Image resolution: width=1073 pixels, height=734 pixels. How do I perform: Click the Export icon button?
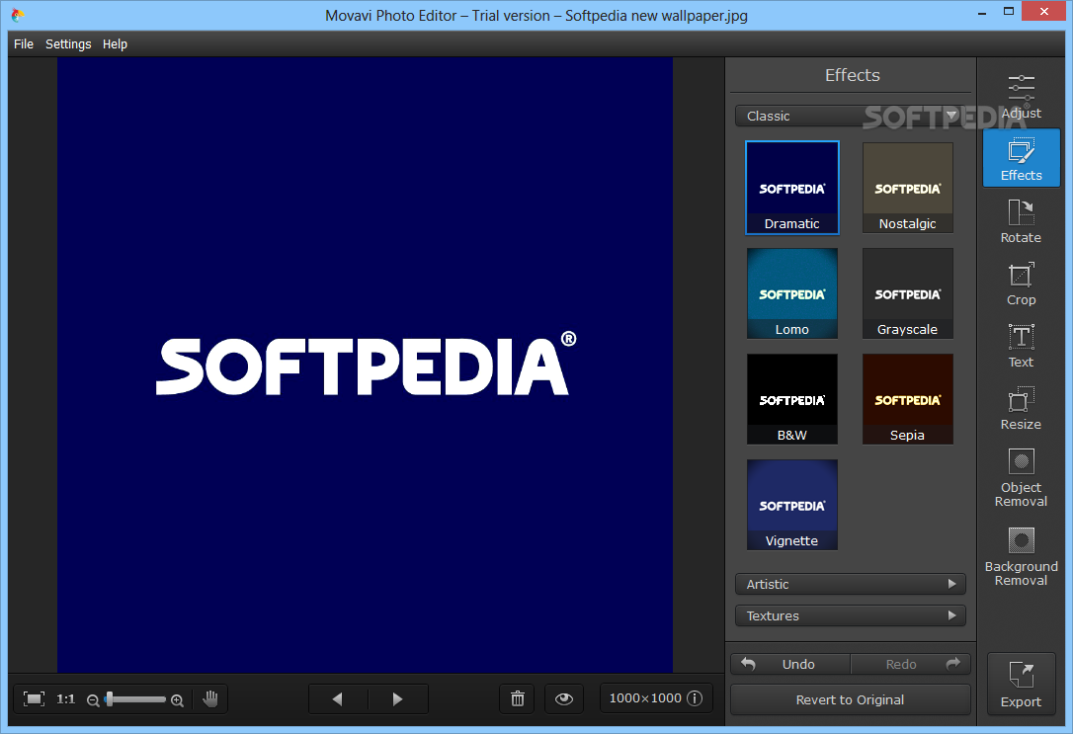coord(1021,684)
